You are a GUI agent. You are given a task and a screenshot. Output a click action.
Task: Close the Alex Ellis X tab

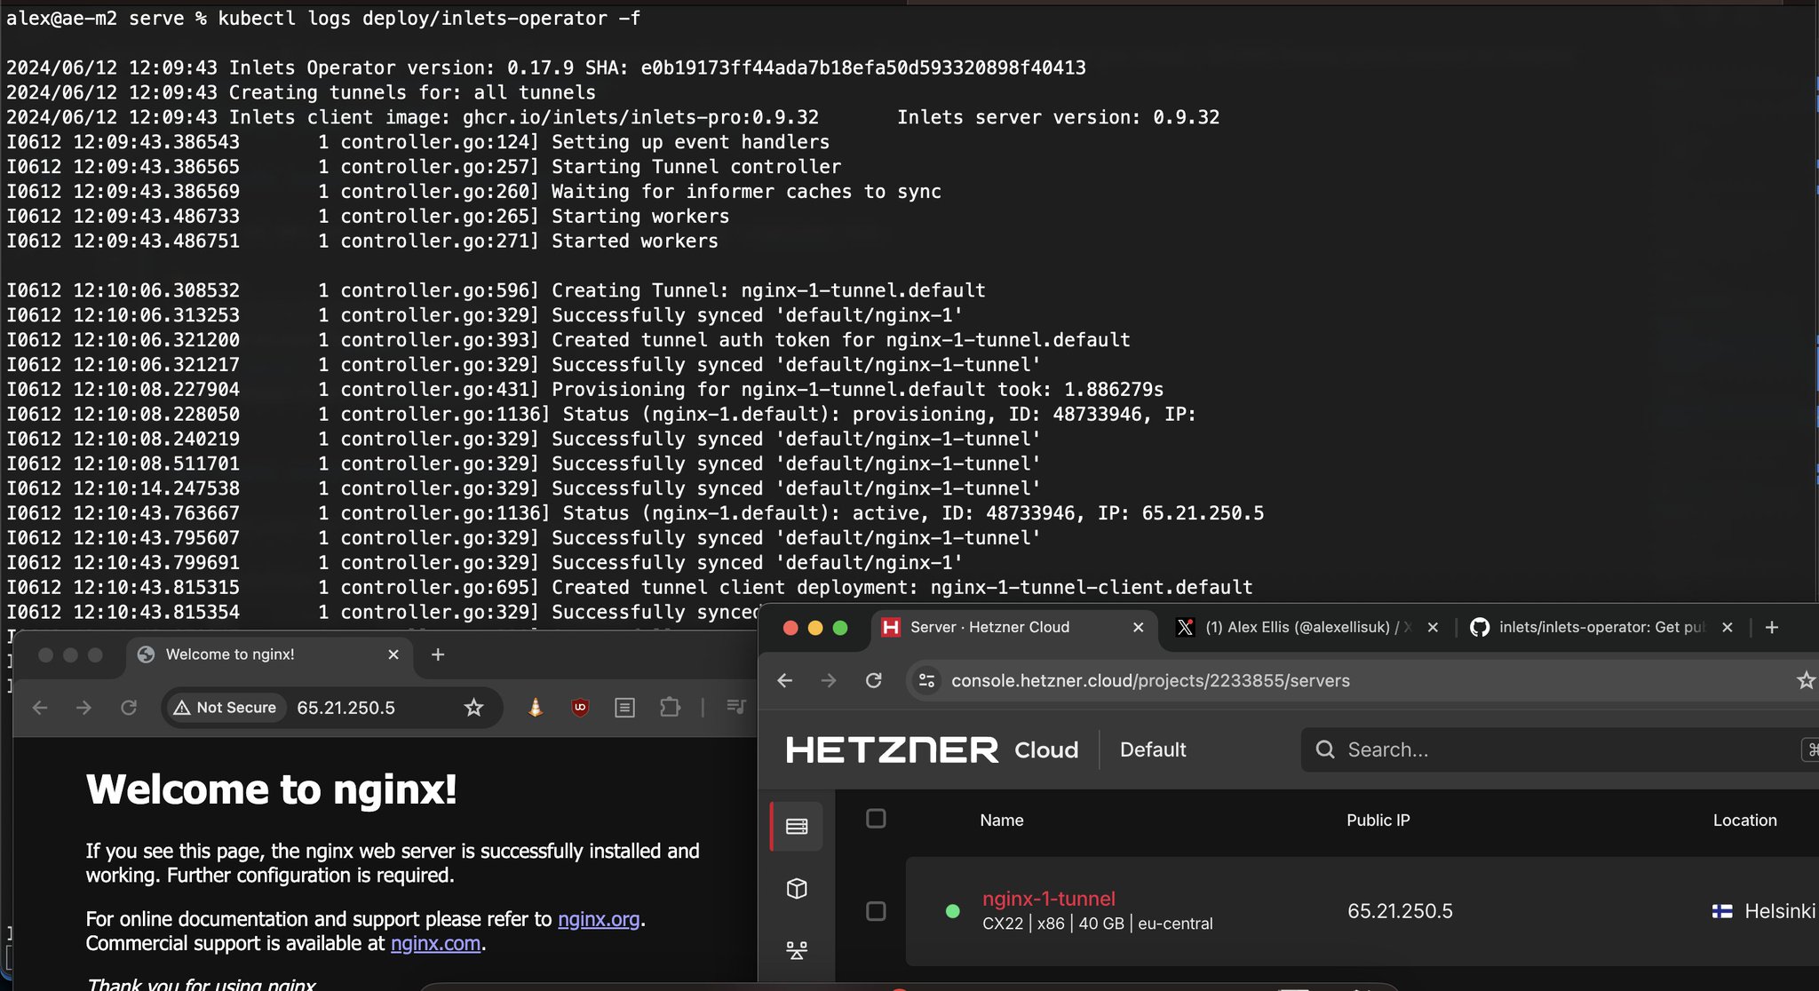1433,628
